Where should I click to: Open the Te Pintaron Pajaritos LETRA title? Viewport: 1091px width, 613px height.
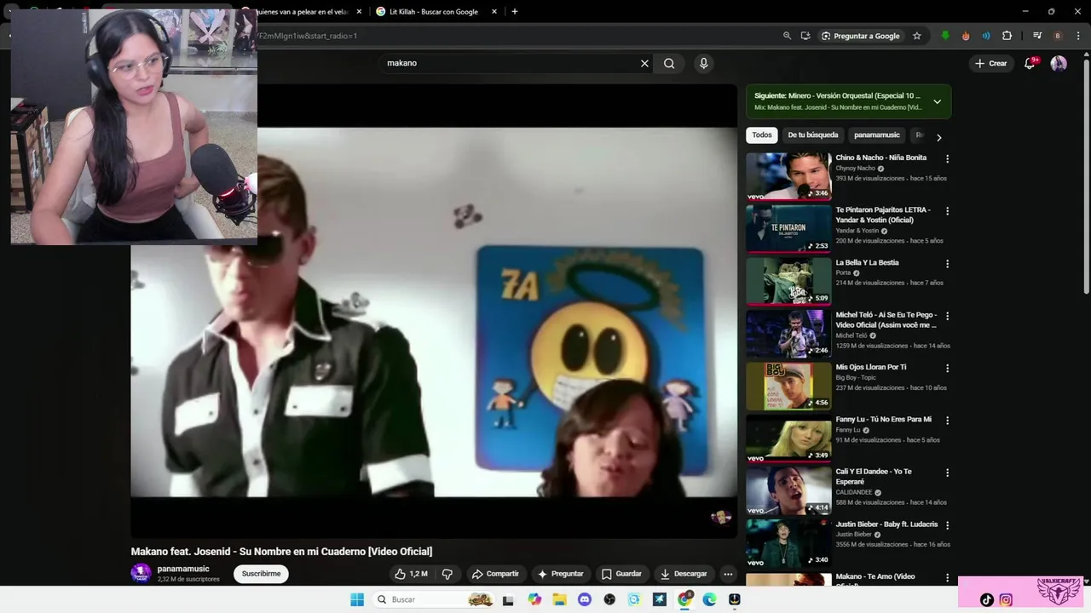point(883,215)
